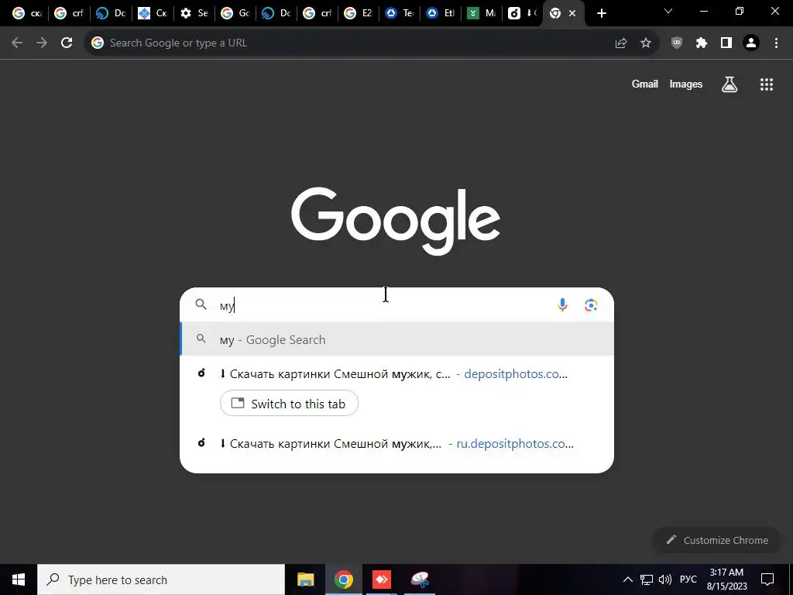
Task: Open Chrome profile avatar
Action: click(751, 43)
